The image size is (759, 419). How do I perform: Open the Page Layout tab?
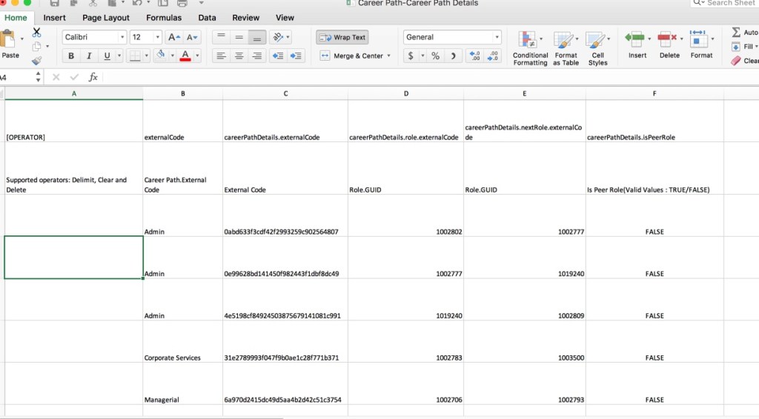pyautogui.click(x=106, y=18)
